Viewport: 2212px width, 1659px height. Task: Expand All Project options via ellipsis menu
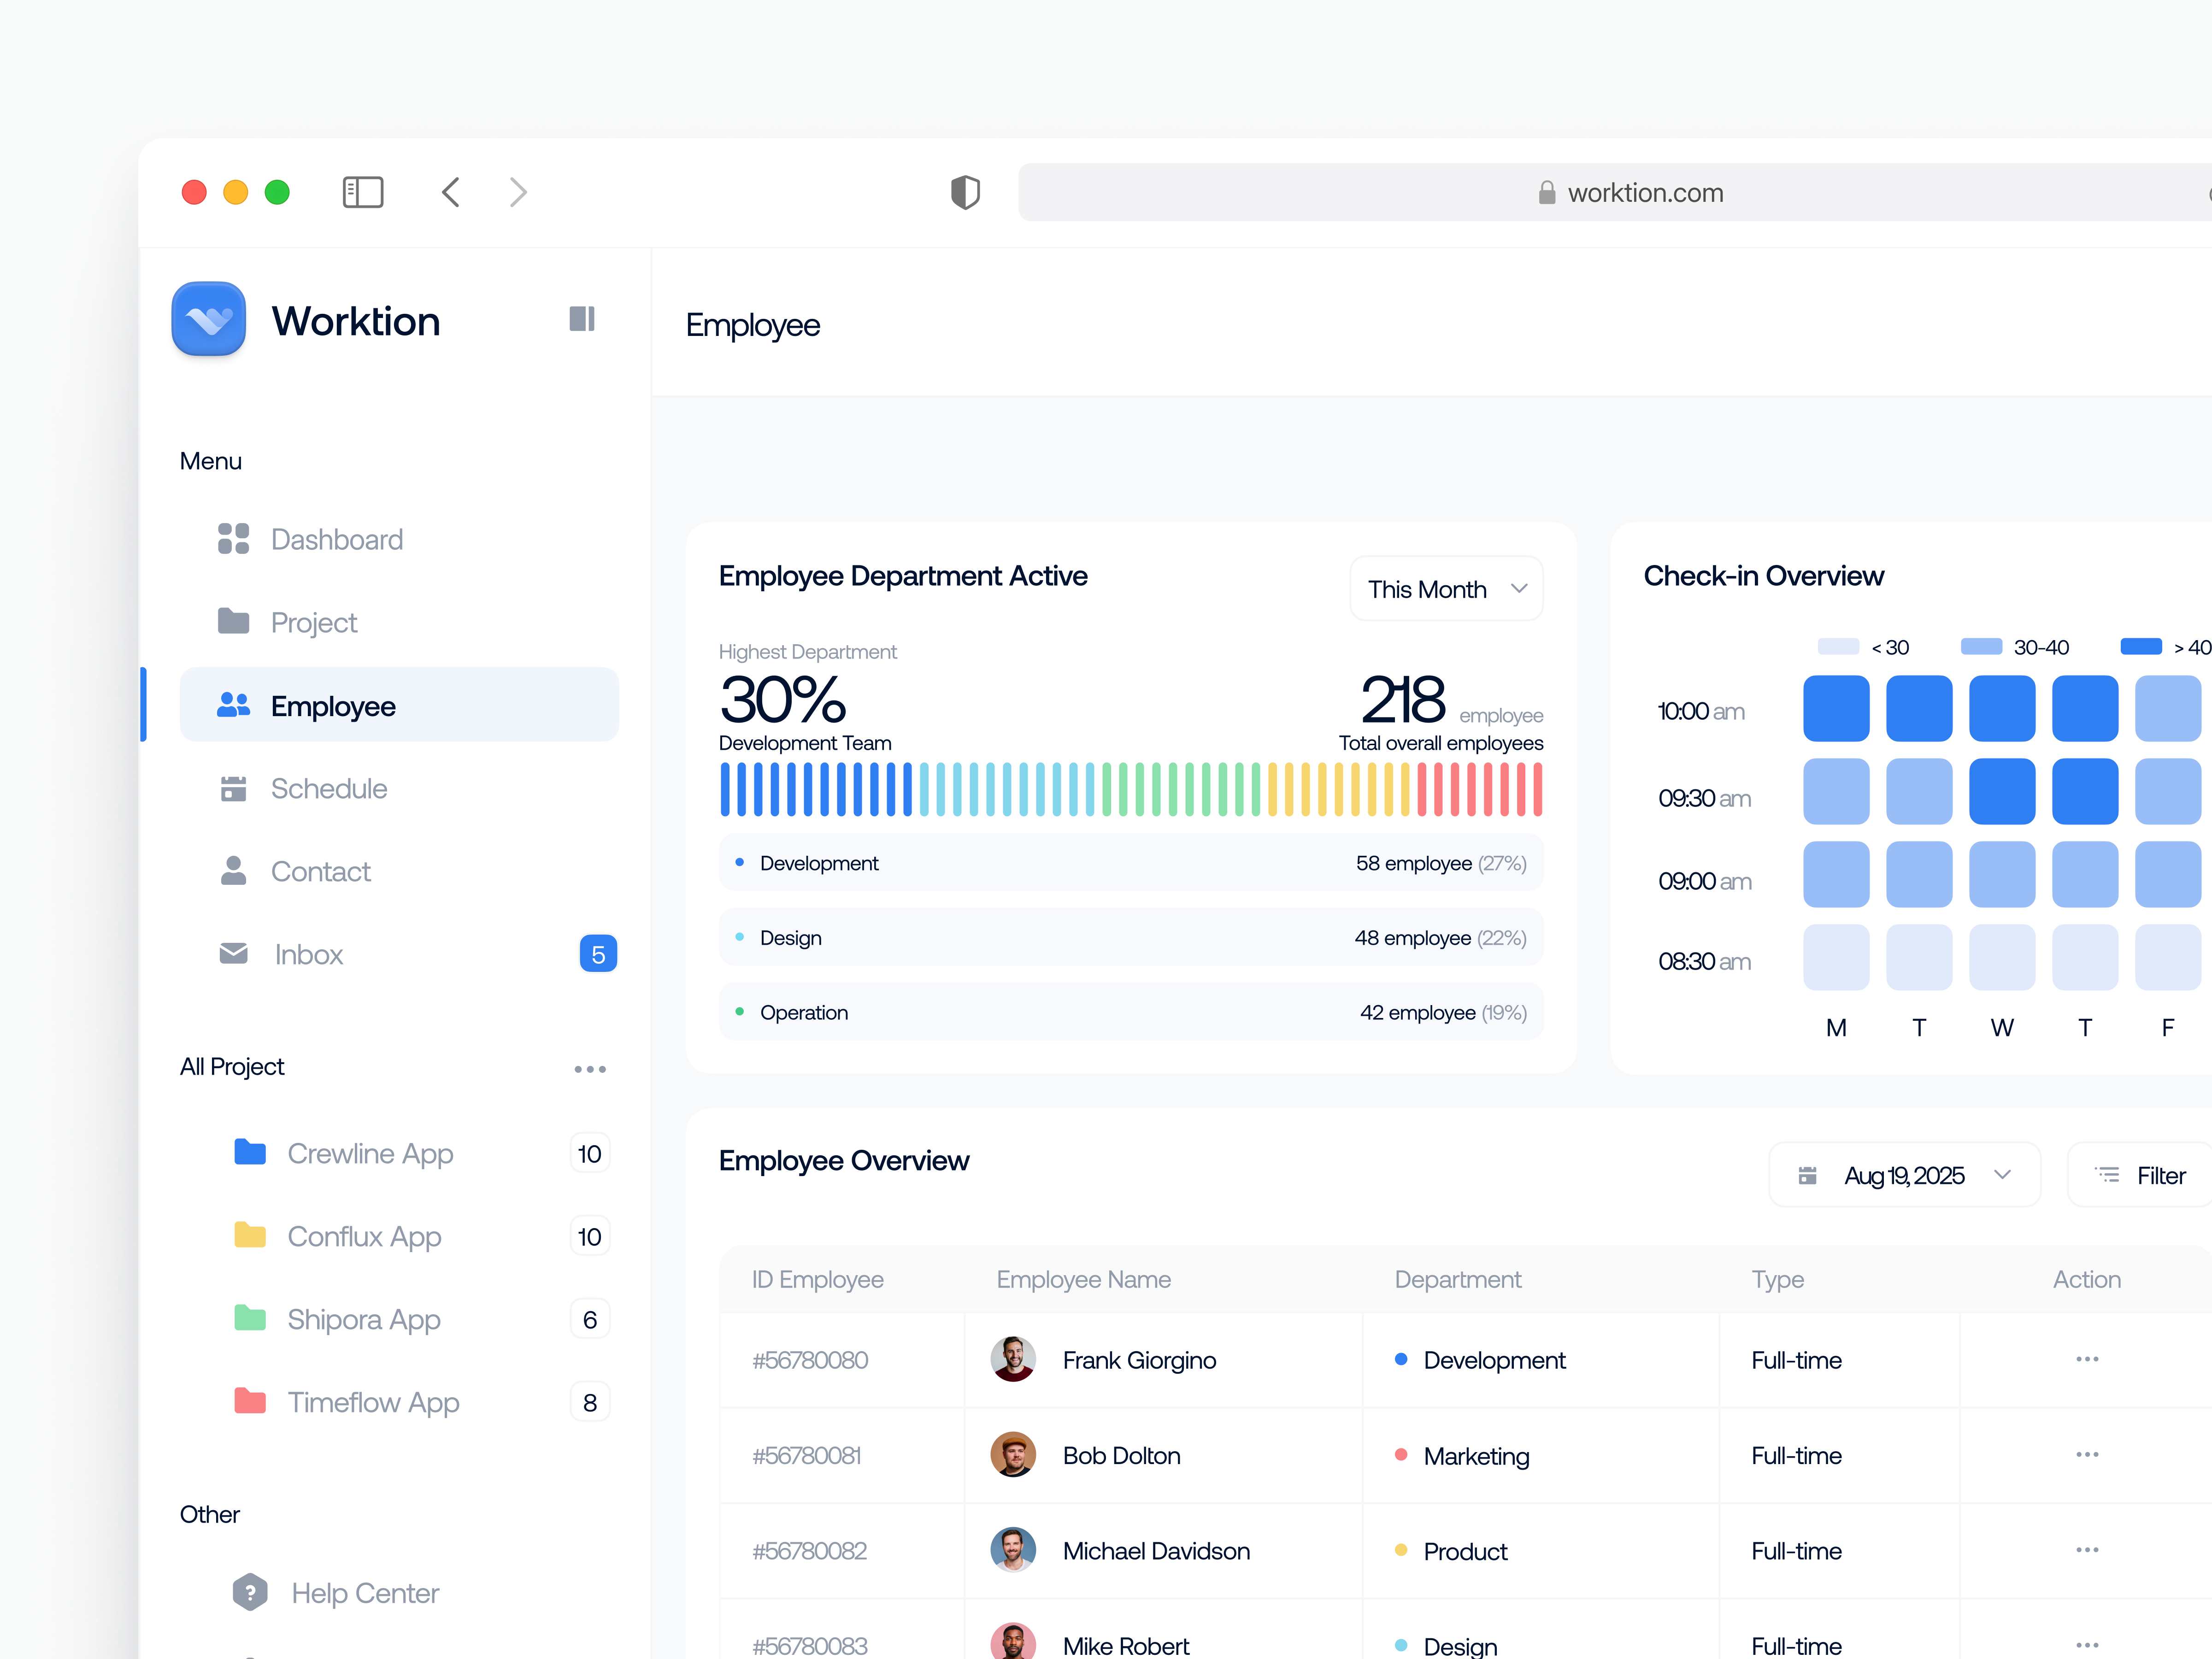[x=590, y=1068]
